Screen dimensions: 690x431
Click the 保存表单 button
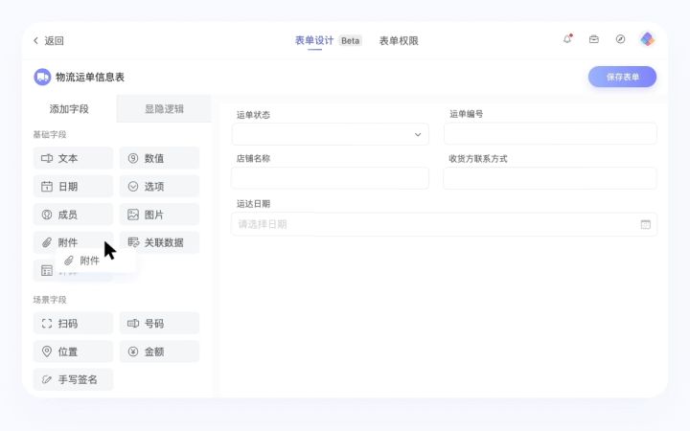tap(622, 77)
